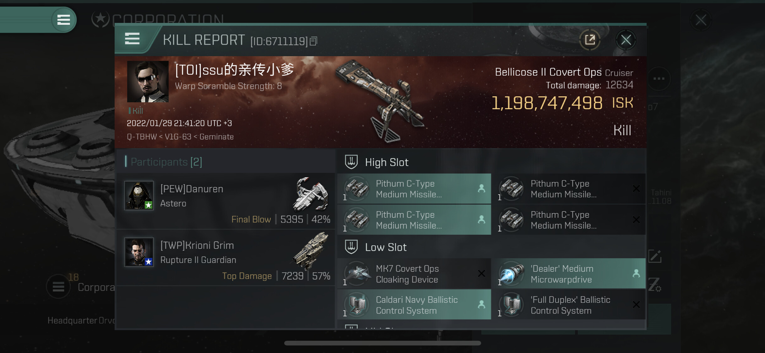Click the Participants [2] header
The image size is (765, 353).
(166, 162)
